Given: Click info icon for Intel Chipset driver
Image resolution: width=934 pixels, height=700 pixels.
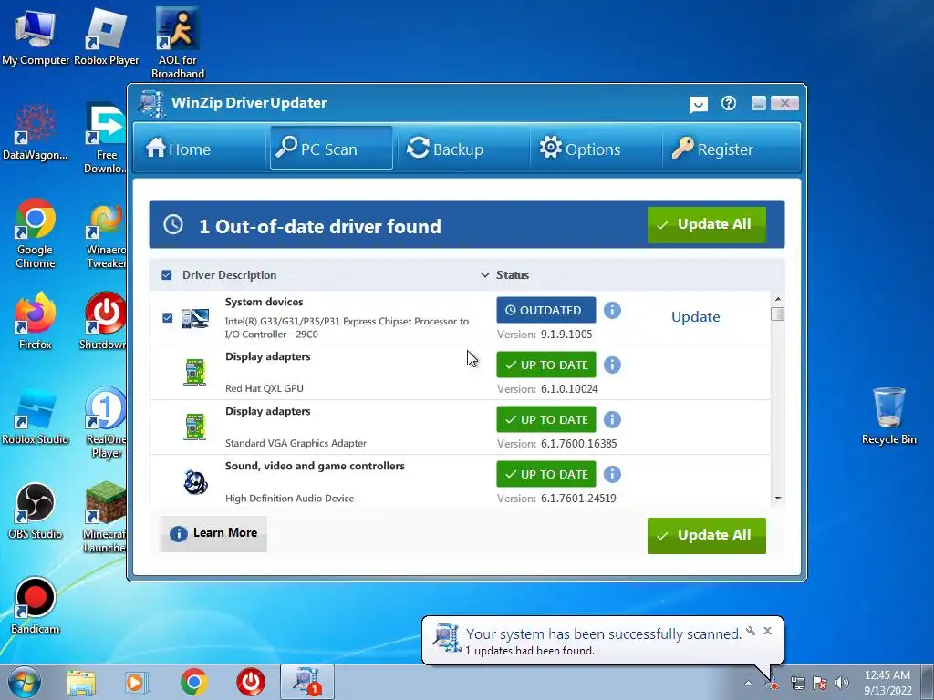Looking at the screenshot, I should pos(612,310).
